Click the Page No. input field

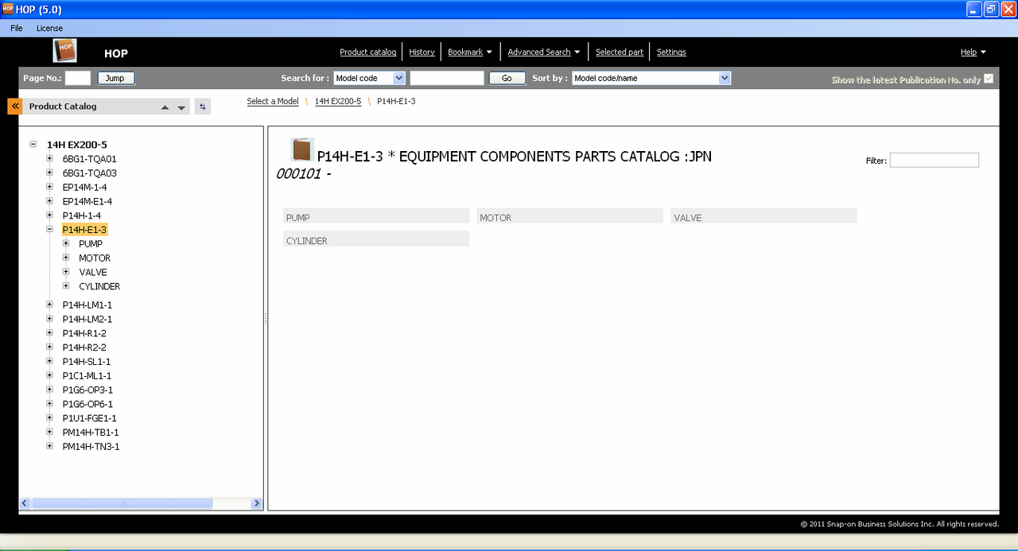78,78
